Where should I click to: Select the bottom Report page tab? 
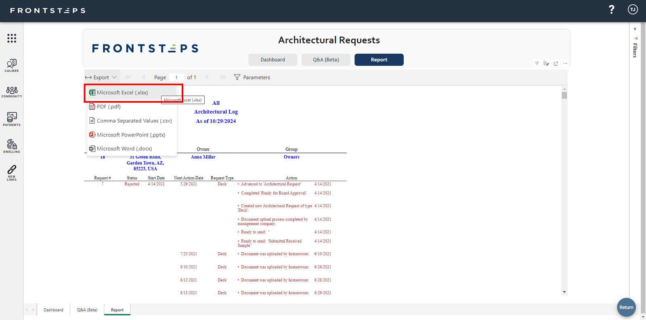(117, 310)
